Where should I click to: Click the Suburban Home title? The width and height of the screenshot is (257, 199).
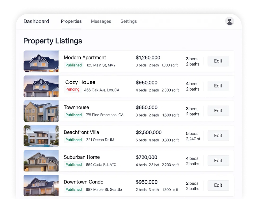[82, 157]
